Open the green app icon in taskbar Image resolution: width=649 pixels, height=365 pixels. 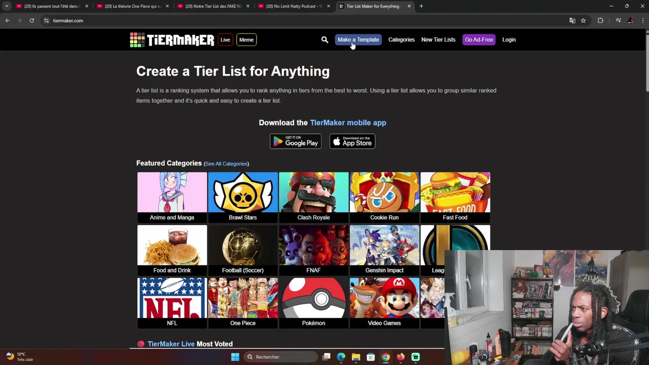(415, 357)
